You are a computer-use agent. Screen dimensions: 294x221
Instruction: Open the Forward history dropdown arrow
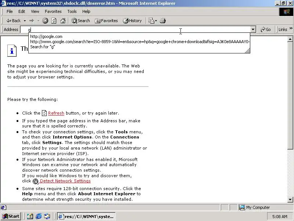38,21
